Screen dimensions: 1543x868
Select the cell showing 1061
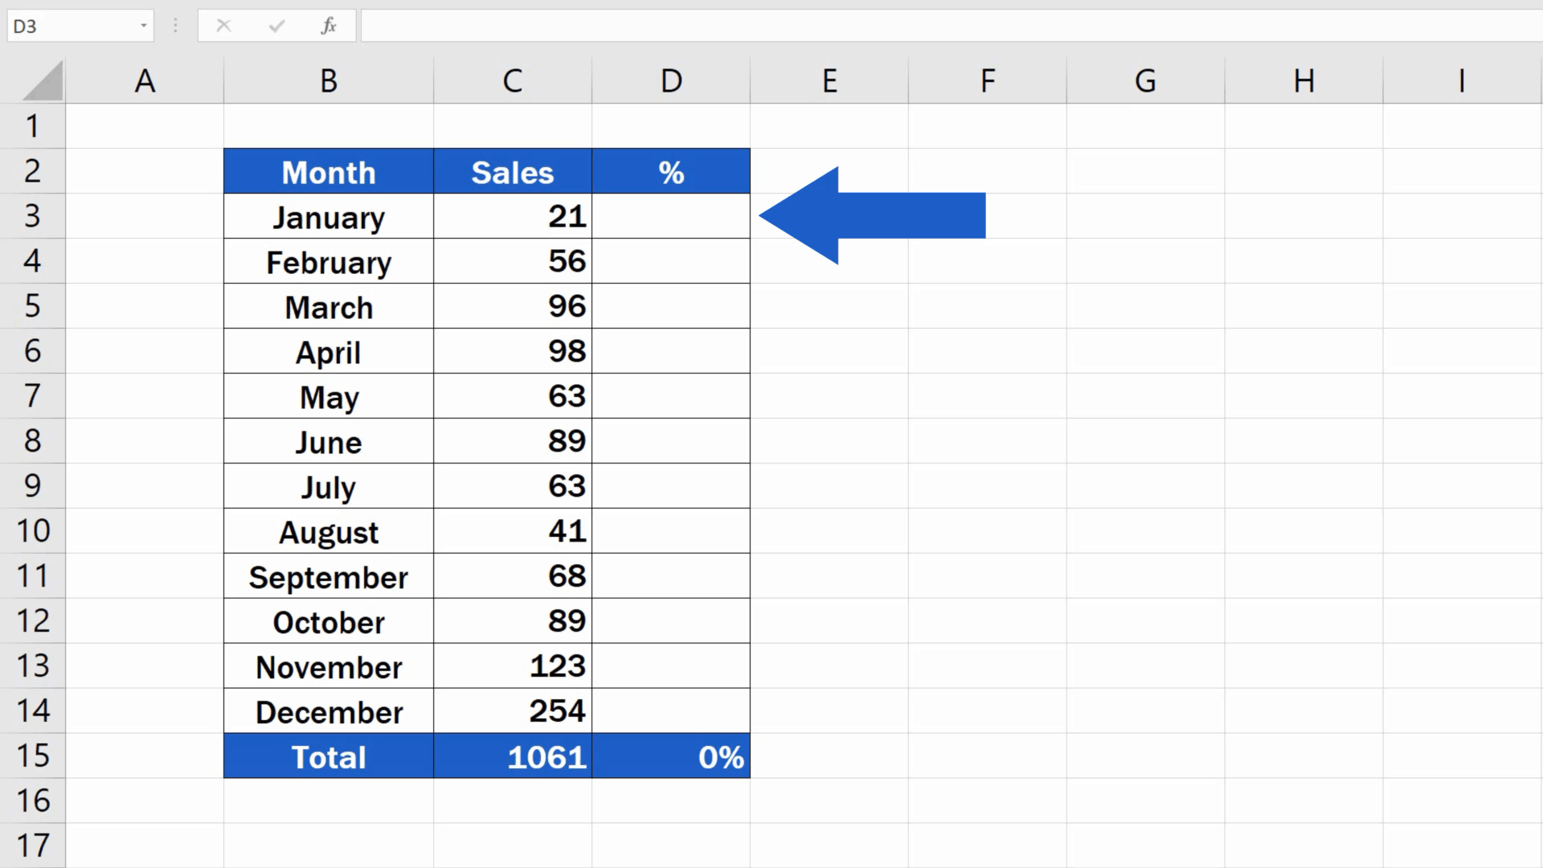click(x=513, y=755)
